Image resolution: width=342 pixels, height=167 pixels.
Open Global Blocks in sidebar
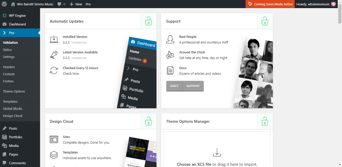point(13,109)
